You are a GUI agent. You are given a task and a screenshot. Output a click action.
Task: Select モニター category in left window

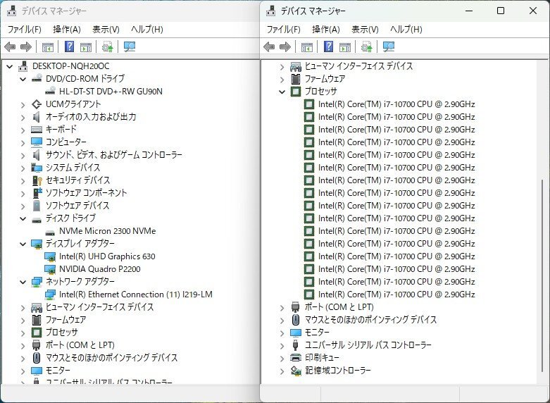pyautogui.click(x=58, y=370)
